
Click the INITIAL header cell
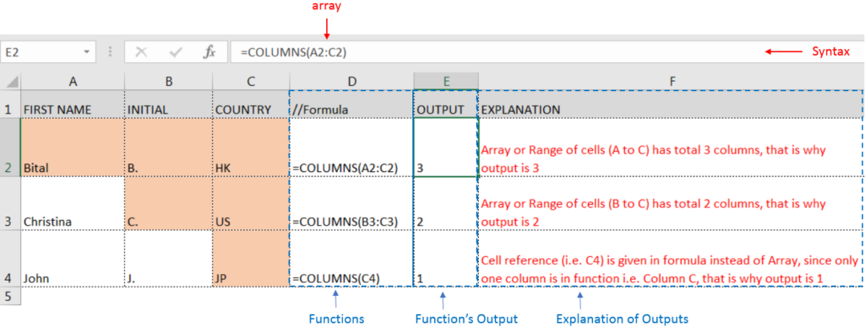[169, 104]
